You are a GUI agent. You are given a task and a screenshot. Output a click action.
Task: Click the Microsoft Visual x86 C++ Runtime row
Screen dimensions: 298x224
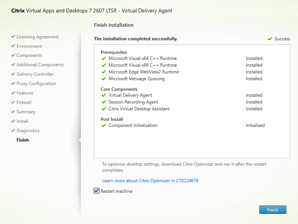click(x=182, y=65)
